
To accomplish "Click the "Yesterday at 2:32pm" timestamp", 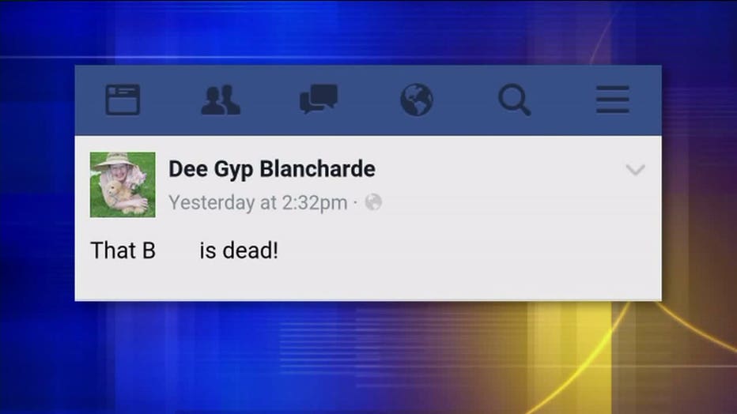I will pos(258,203).
